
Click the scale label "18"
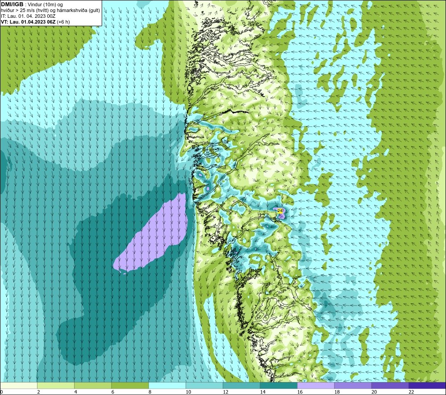pyautogui.click(x=337, y=392)
